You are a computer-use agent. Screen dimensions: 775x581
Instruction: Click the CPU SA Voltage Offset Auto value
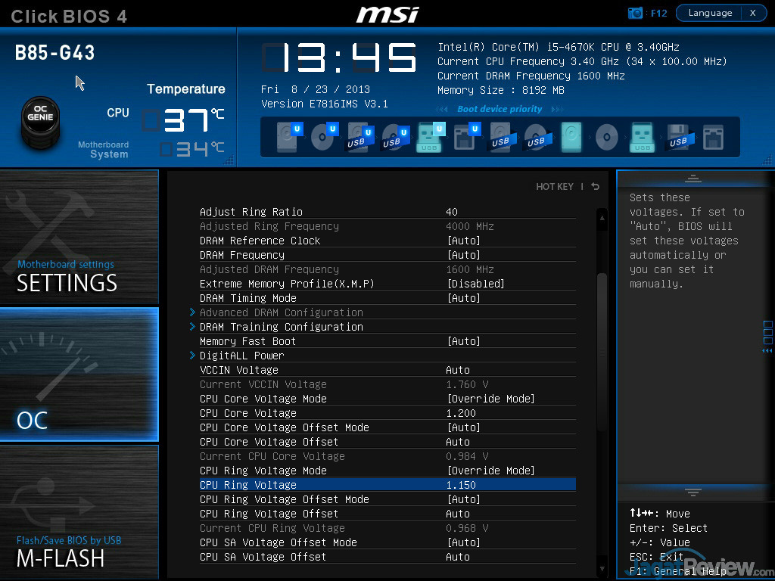(x=458, y=557)
